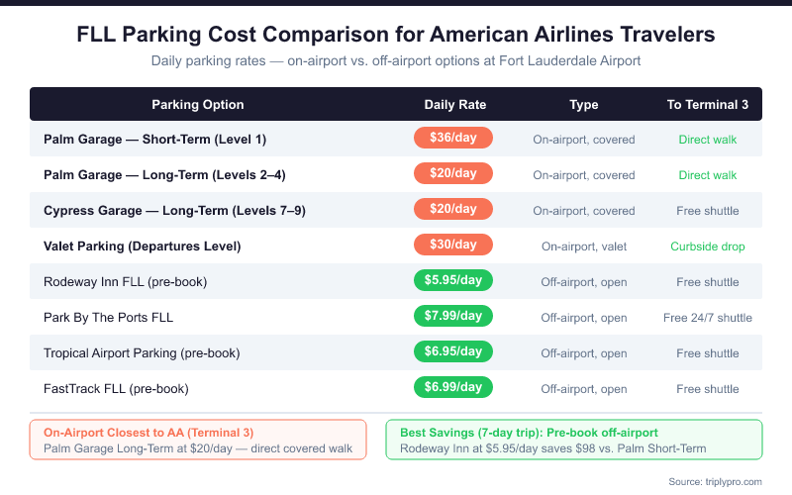Click the To Terminal 3 header
Screen dimensions: 792x495
tap(707, 105)
